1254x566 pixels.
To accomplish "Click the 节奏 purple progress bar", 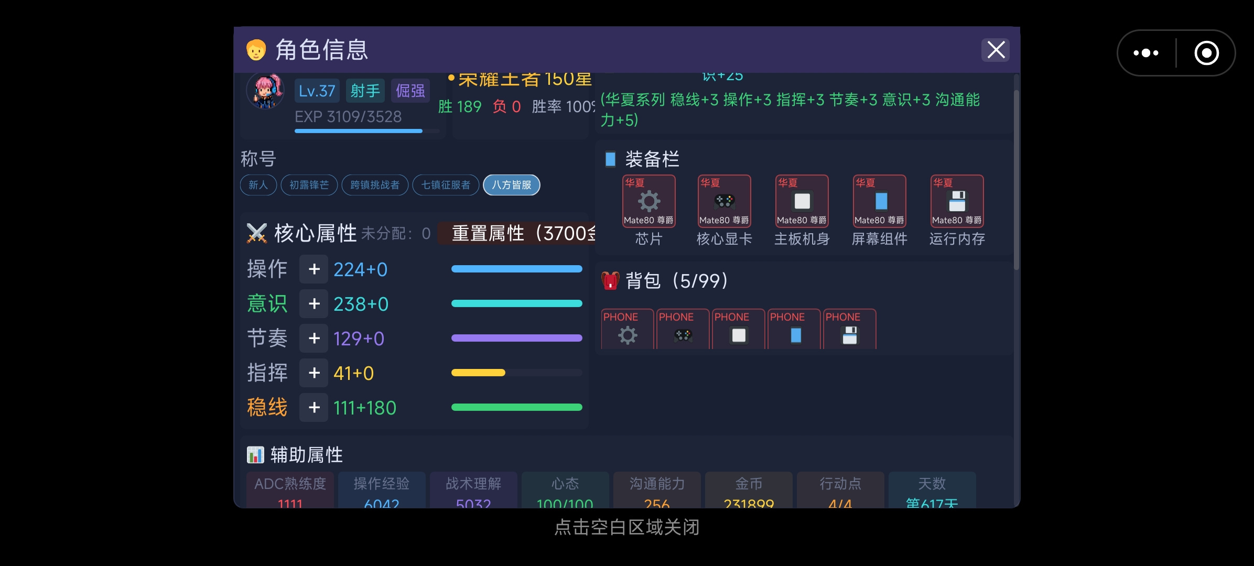I will [517, 338].
